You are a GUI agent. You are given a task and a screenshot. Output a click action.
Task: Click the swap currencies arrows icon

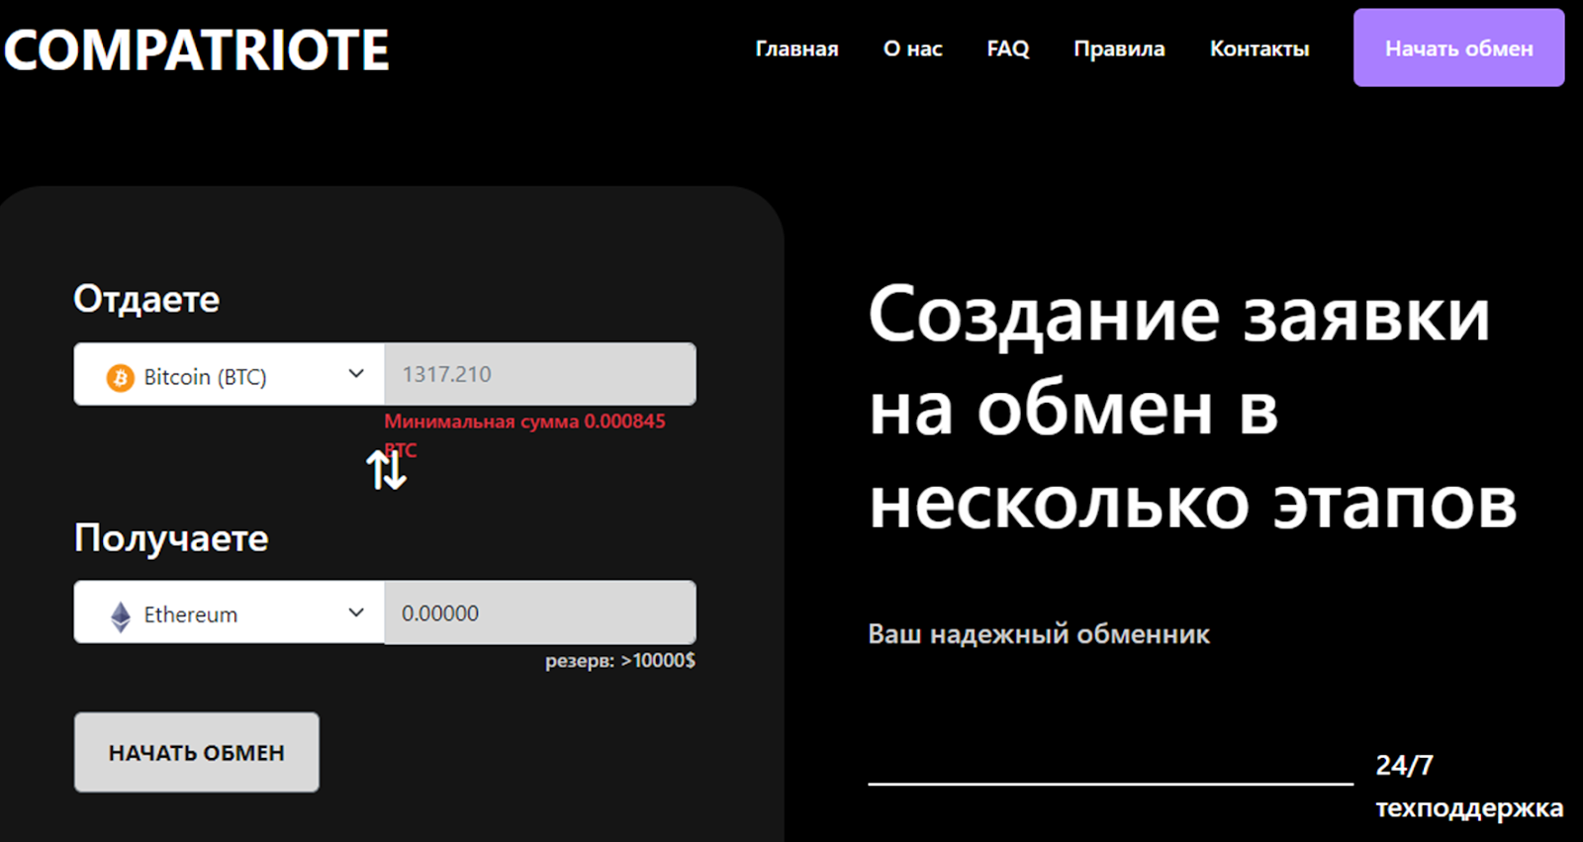tap(387, 469)
